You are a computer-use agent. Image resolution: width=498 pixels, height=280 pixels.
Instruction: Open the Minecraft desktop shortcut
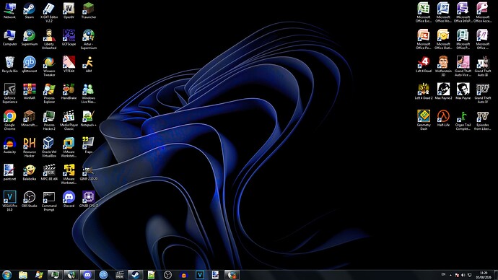pyautogui.click(x=29, y=119)
